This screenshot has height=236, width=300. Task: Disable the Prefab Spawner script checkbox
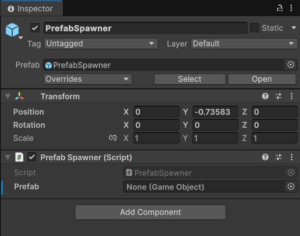[32, 157]
